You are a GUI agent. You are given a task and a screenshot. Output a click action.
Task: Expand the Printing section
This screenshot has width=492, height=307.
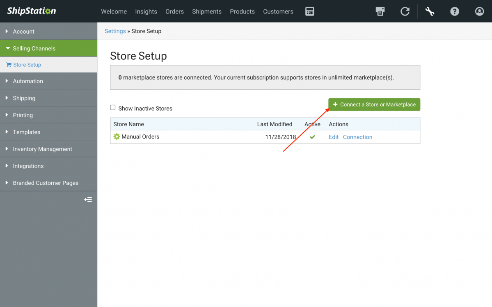48,115
